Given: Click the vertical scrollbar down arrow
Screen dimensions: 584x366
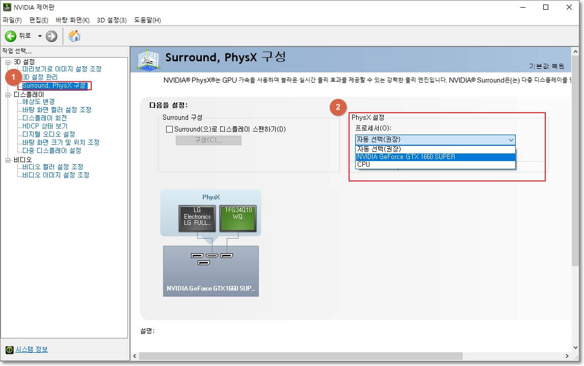Looking at the screenshot, I should [575, 347].
